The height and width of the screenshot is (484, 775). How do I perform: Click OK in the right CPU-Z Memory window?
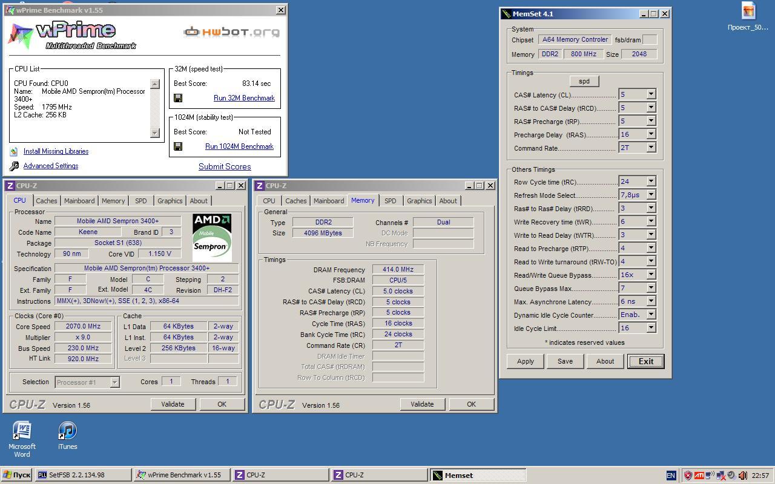point(471,404)
